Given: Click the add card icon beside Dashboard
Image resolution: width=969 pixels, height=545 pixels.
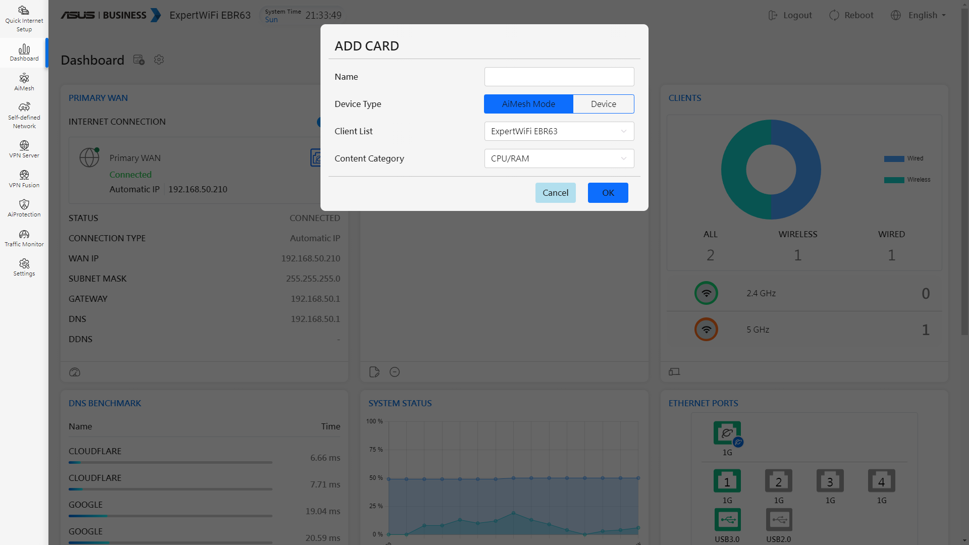Looking at the screenshot, I should (x=139, y=60).
